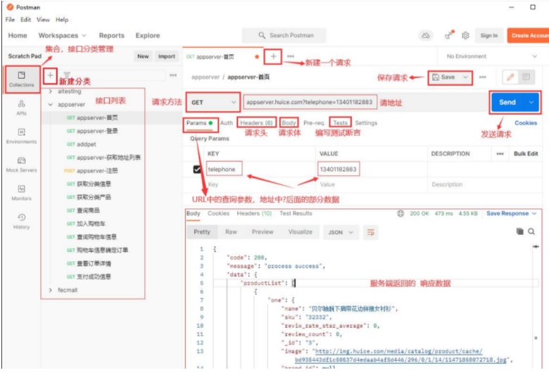
Task: Open the Pre-req. tab
Action: click(x=314, y=123)
